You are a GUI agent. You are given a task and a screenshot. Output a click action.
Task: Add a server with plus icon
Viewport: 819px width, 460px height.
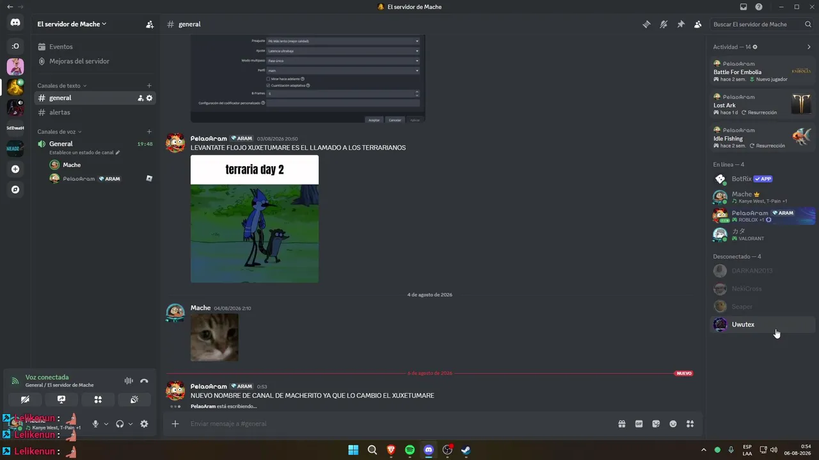[x=15, y=169]
